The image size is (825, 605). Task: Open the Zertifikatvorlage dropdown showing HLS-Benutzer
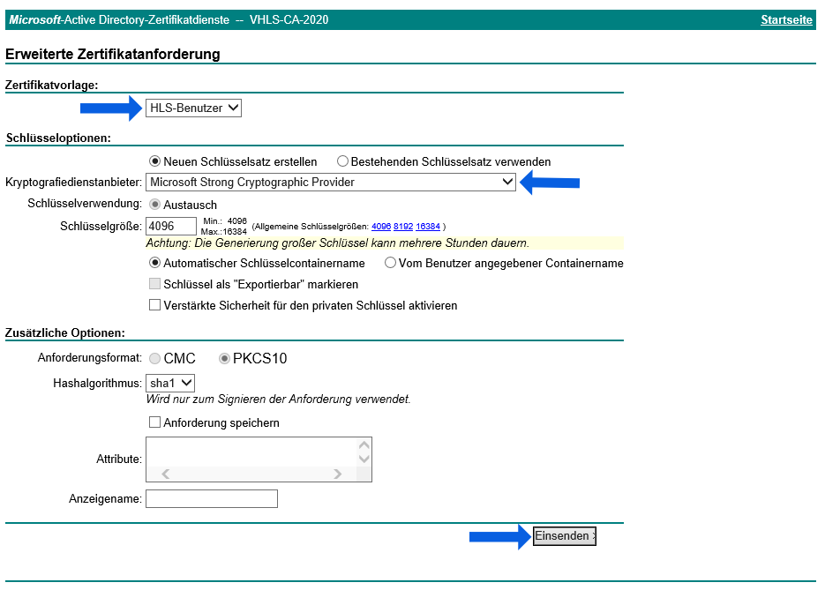195,108
